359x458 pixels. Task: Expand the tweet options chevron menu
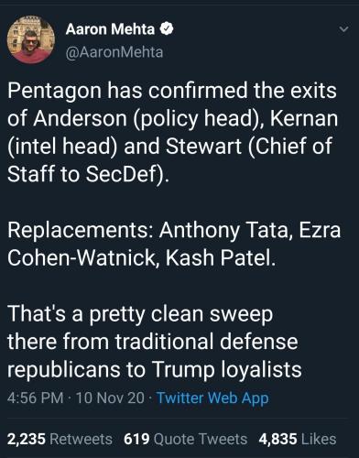click(x=343, y=29)
